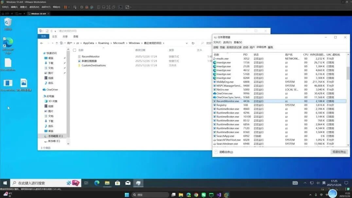
Task: Expand address bar history dropdown
Action: [186, 43]
